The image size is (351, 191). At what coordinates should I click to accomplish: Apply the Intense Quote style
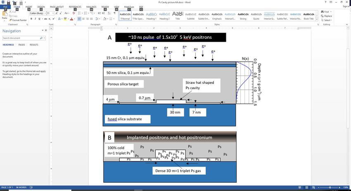[x=269, y=16]
